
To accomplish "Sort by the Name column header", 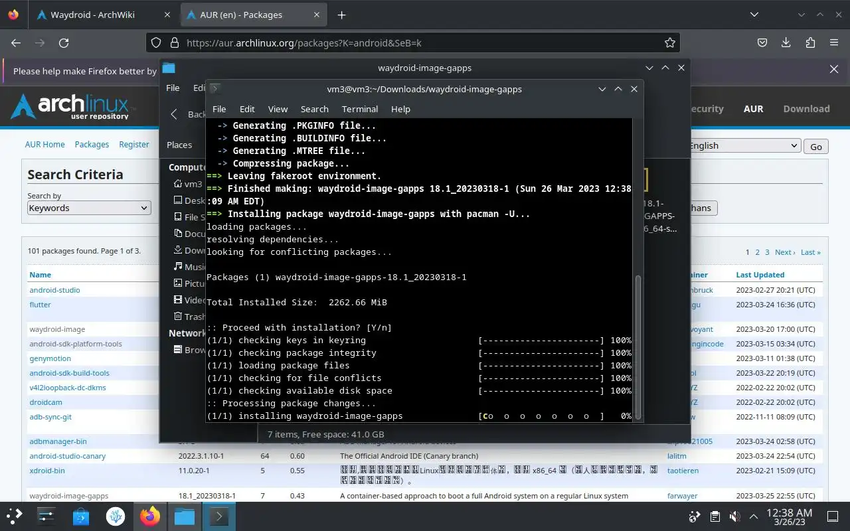I will tap(40, 275).
